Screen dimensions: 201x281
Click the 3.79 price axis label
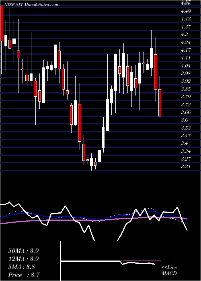click(x=186, y=97)
